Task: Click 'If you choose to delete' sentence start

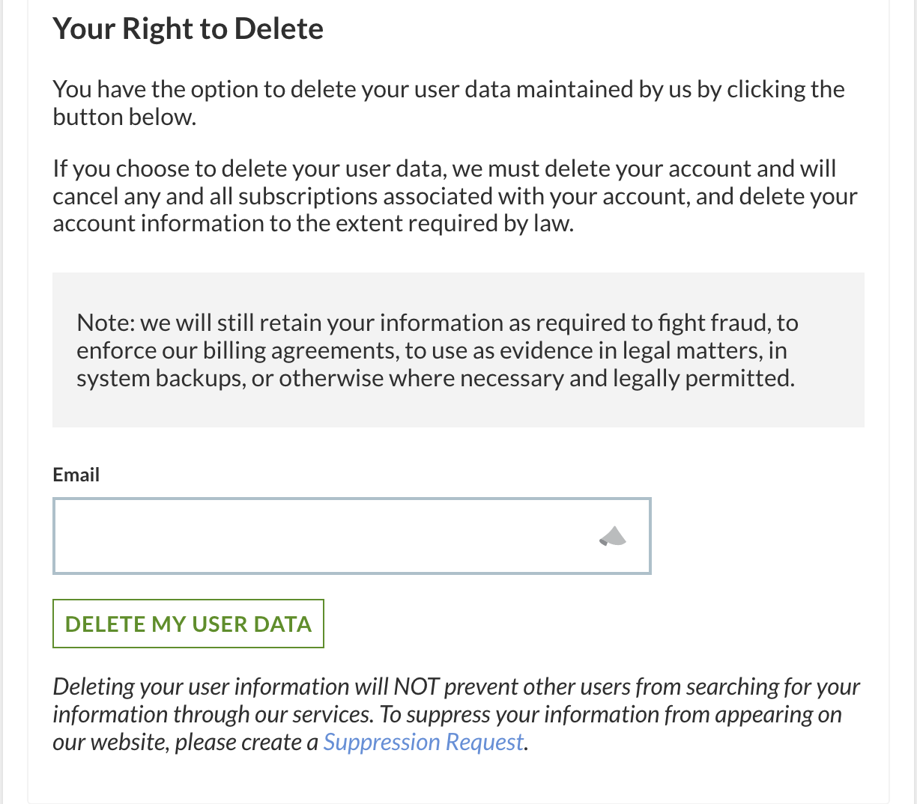Action: tap(172, 168)
